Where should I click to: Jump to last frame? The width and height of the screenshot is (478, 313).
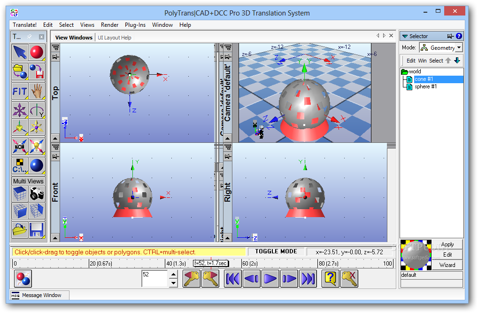click(x=308, y=279)
